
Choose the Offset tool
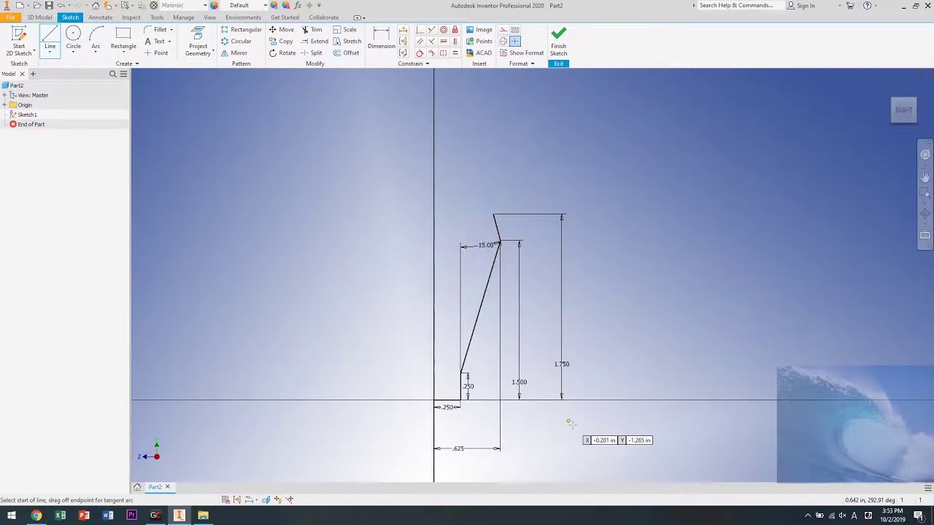(346, 53)
